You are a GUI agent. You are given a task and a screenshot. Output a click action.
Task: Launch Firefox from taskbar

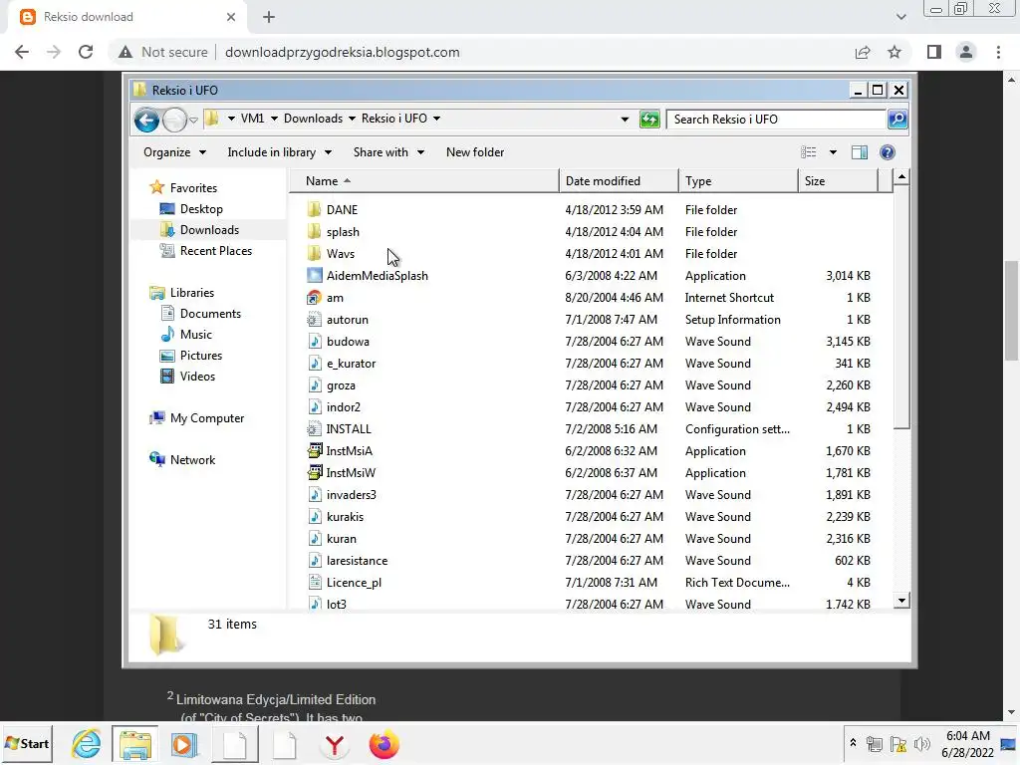(383, 745)
